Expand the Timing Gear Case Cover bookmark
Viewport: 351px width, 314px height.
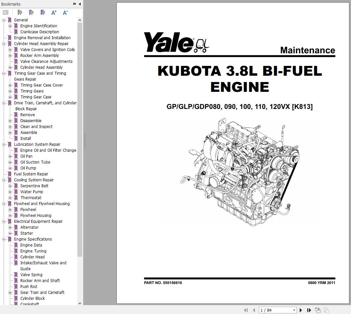tap(10, 85)
